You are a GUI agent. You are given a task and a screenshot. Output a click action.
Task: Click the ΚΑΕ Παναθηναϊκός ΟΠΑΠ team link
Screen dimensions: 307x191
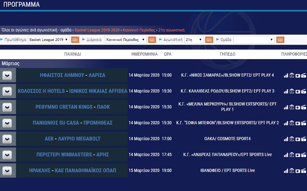pos(85,171)
